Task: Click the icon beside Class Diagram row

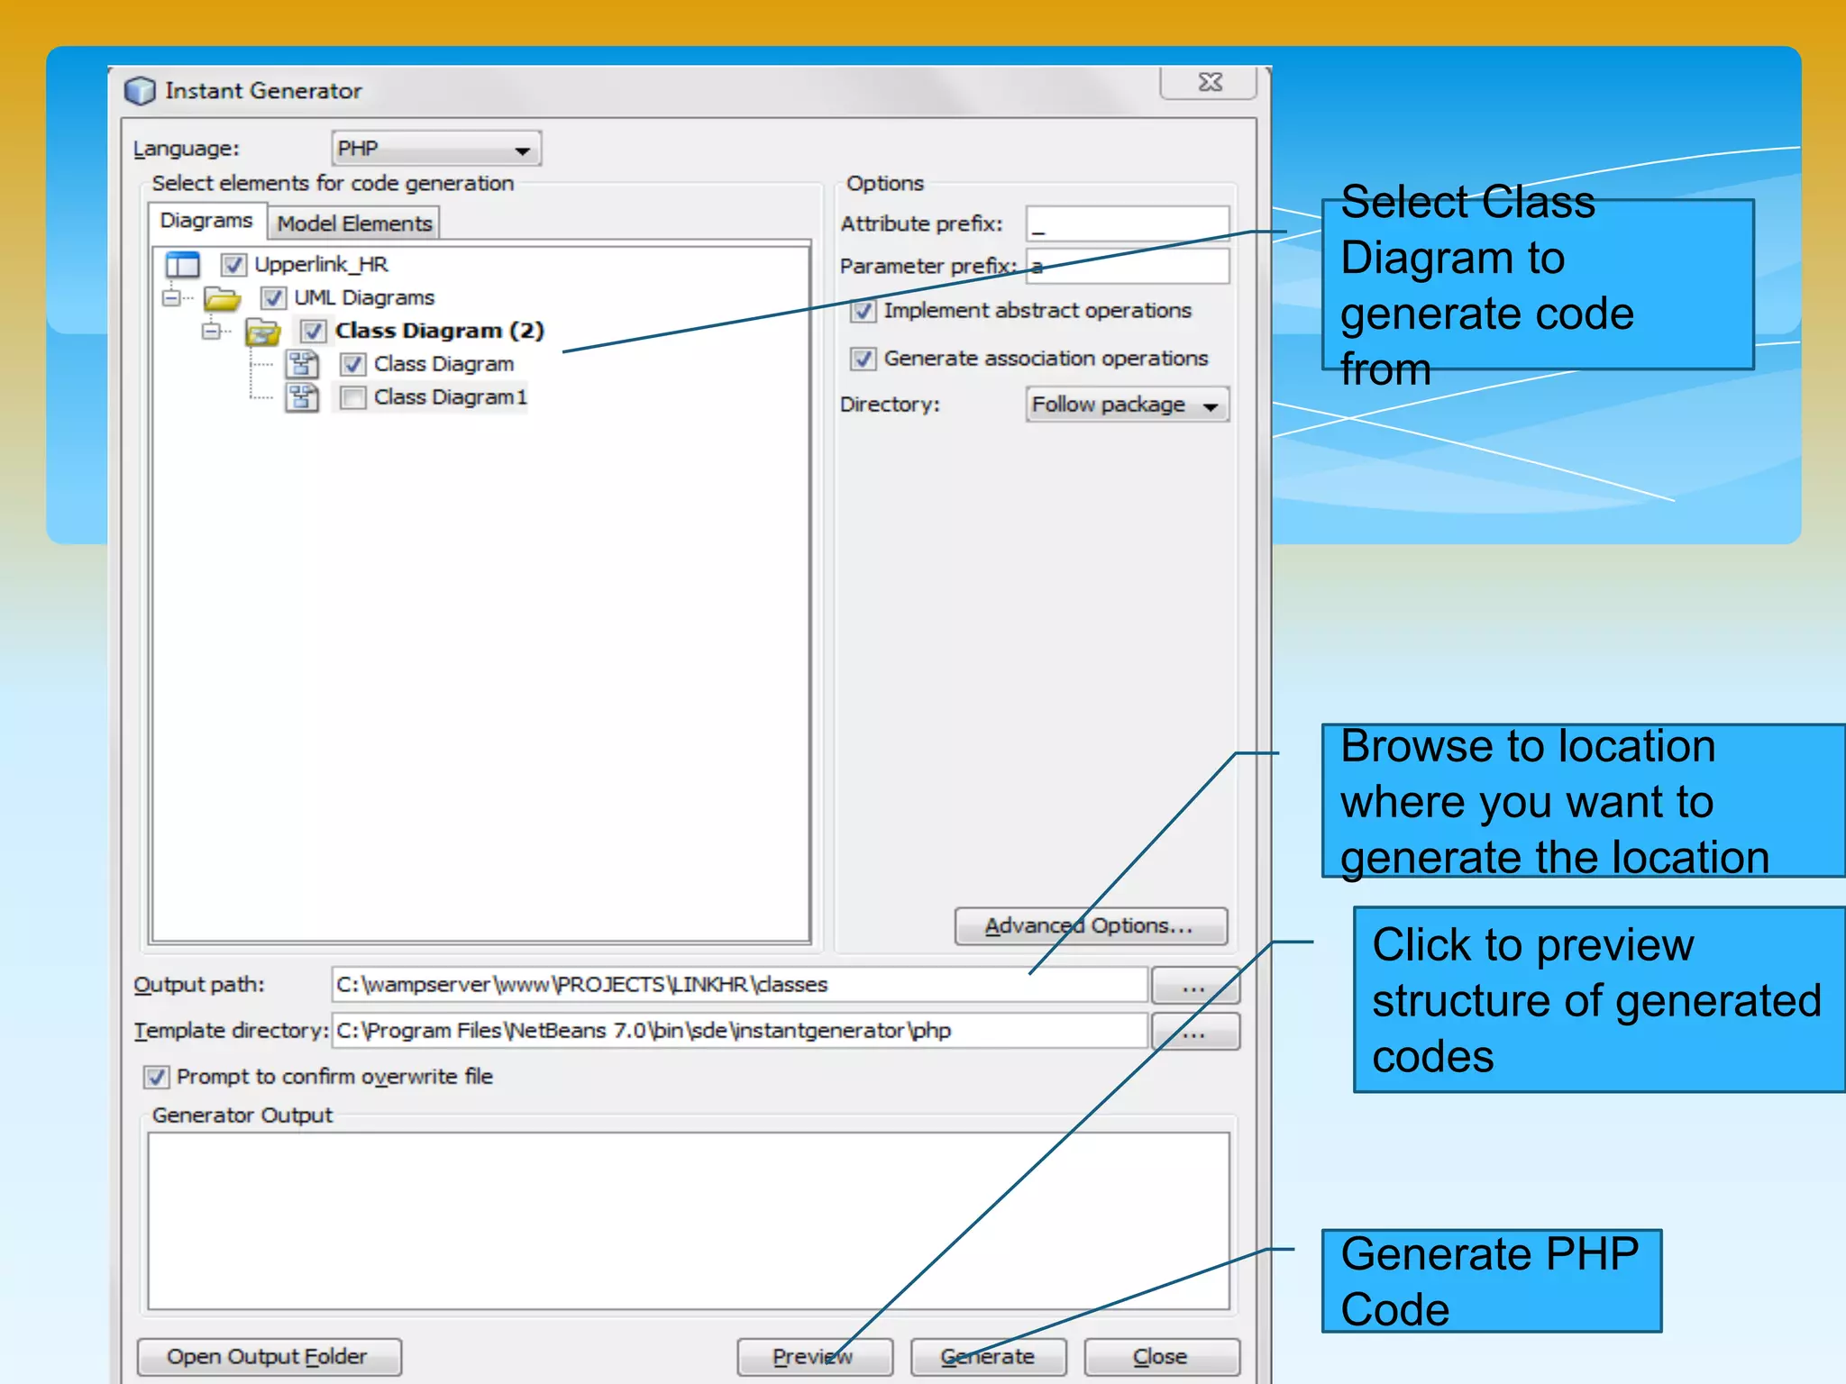Action: 302,364
